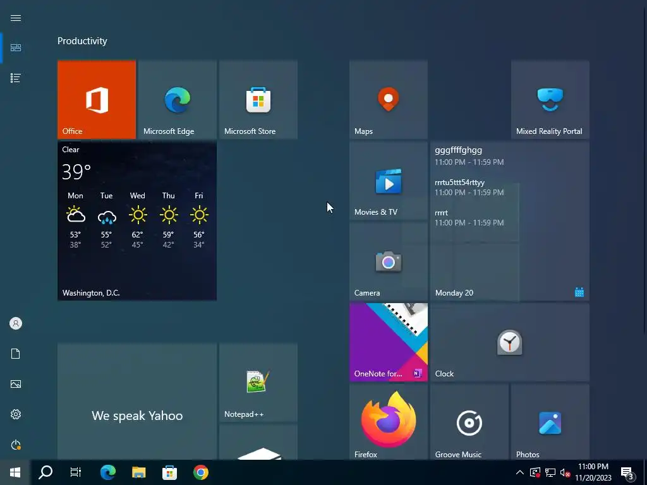Click the Productivity group heading
The image size is (647, 485).
pos(82,41)
